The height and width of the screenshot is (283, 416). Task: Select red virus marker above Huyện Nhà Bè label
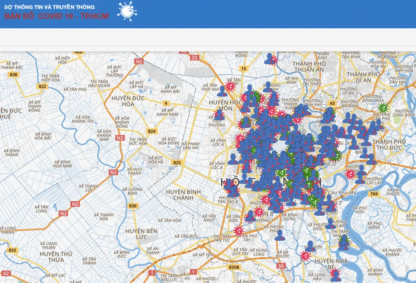tap(306, 255)
